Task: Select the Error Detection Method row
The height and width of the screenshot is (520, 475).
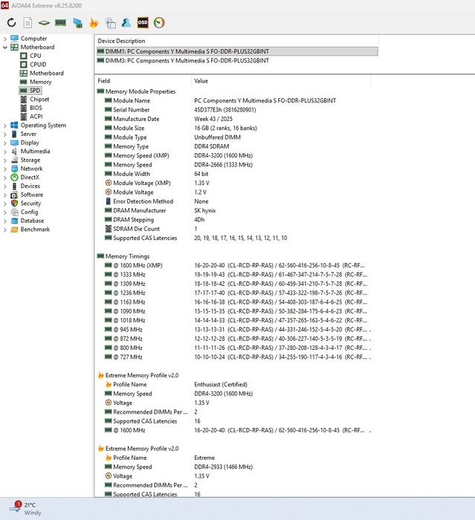Action: coord(233,201)
